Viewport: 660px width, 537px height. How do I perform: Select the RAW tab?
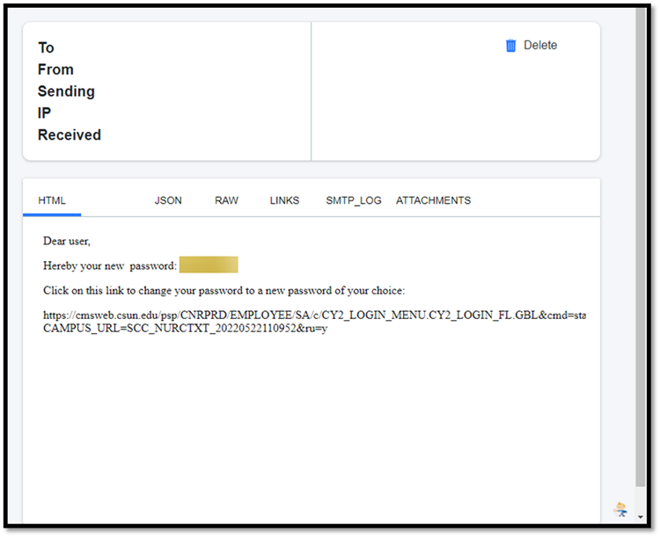pos(226,200)
